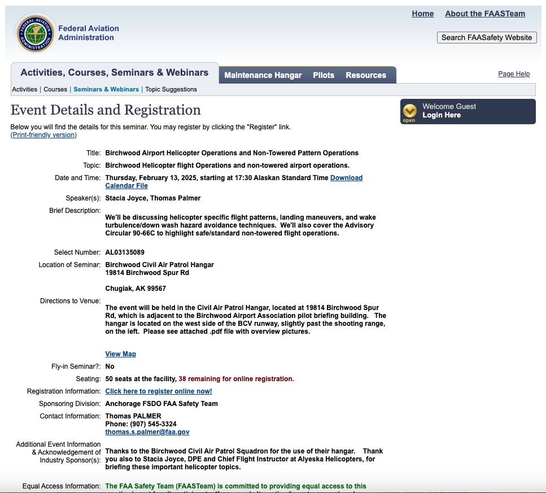Open the Home link

(423, 14)
